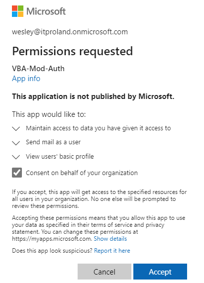Follow the Report it here link
The height and width of the screenshot is (283, 204).
coord(112,251)
